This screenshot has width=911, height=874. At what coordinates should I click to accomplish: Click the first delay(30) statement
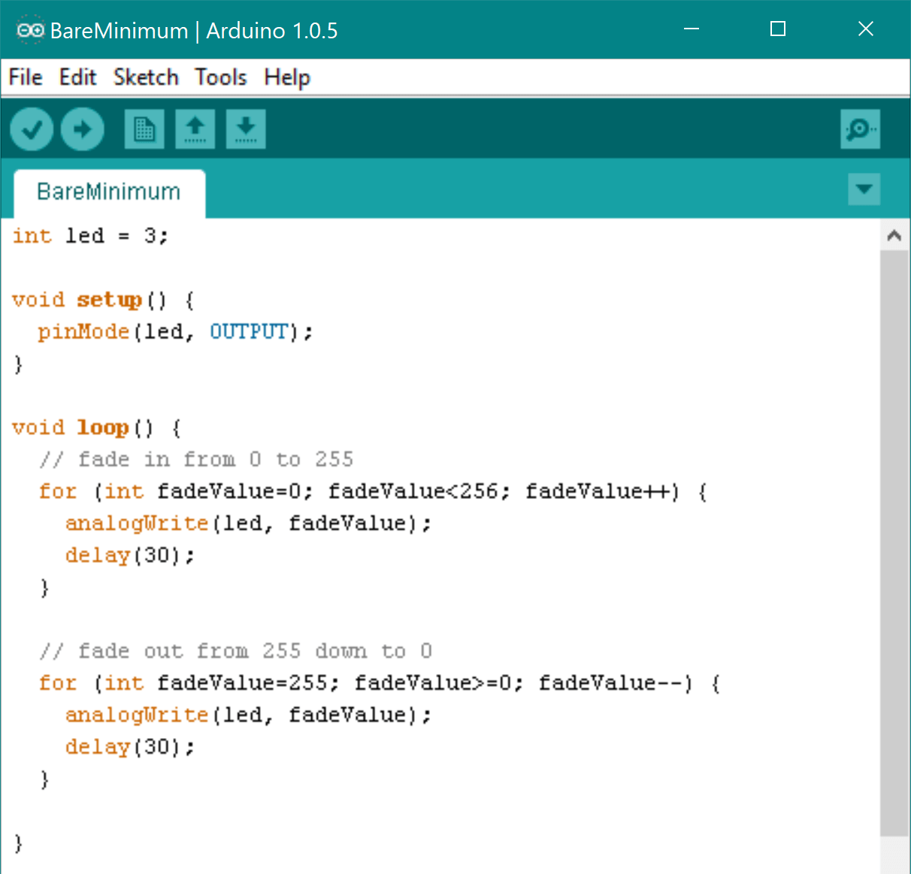point(129,555)
